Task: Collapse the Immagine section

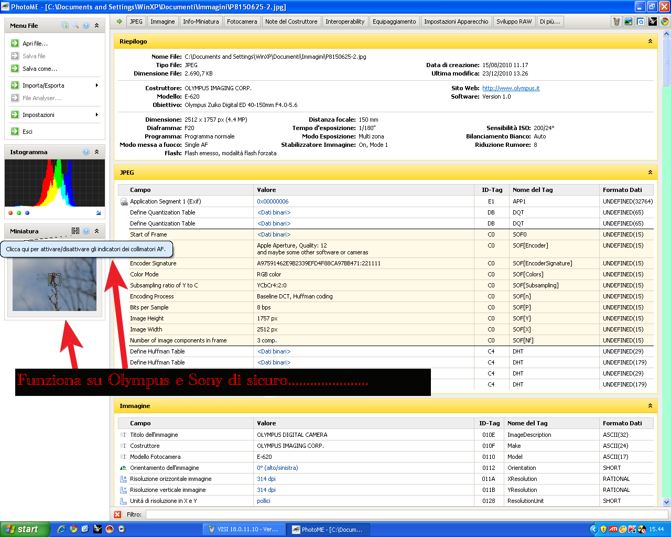Action: 650,406
